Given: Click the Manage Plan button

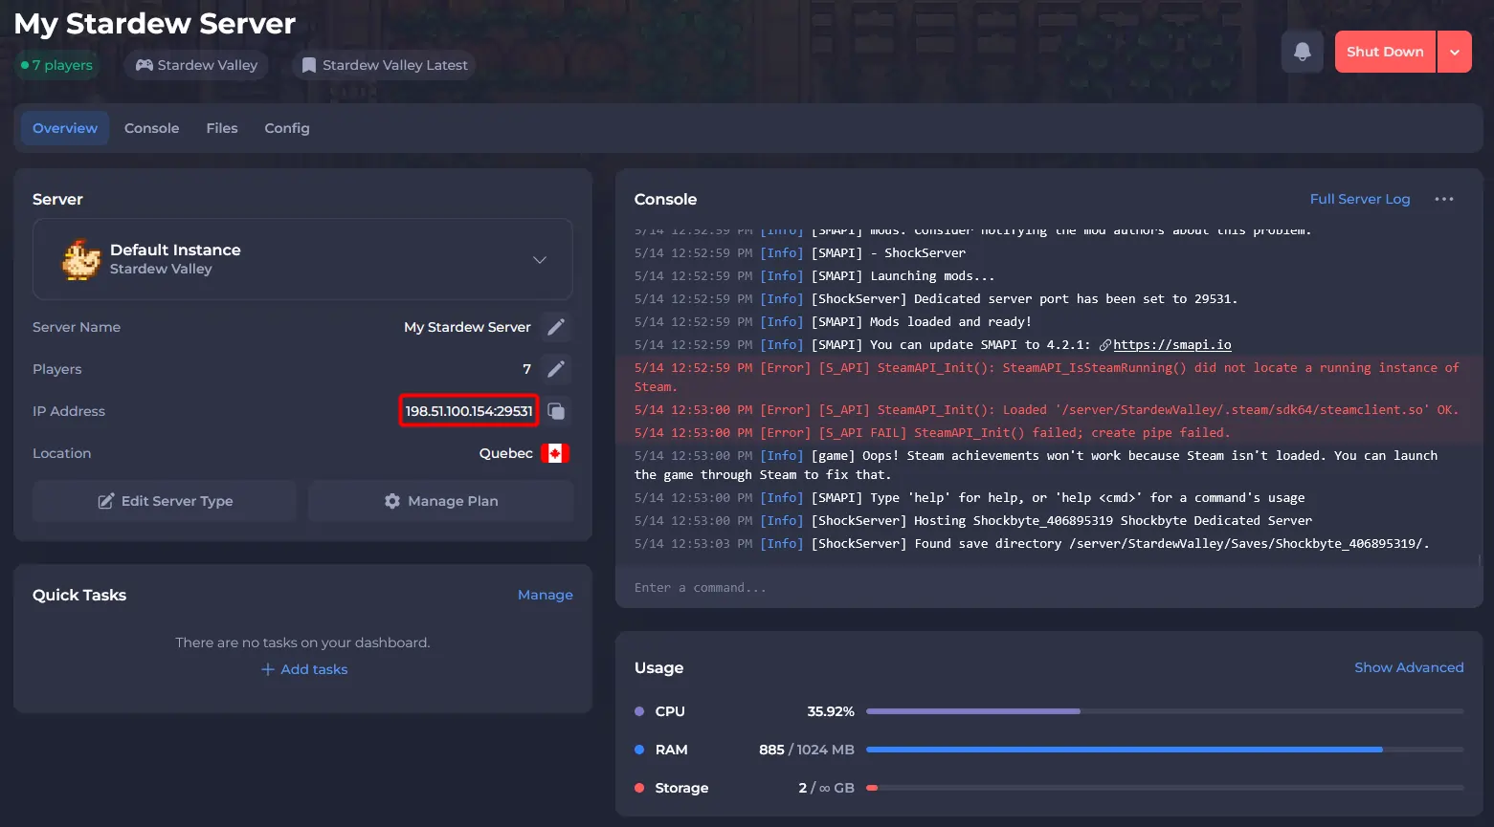Looking at the screenshot, I should [441, 501].
